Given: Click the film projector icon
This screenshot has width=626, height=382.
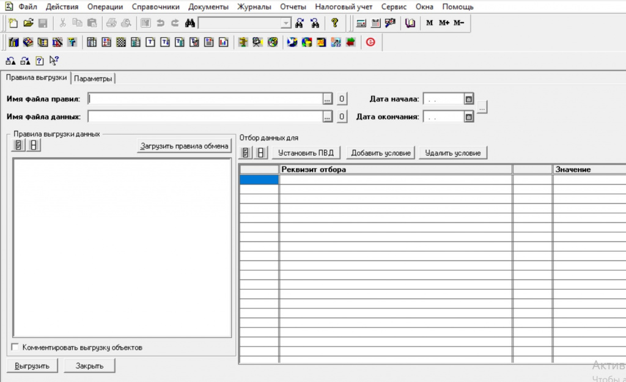Looking at the screenshot, I should (x=257, y=42).
